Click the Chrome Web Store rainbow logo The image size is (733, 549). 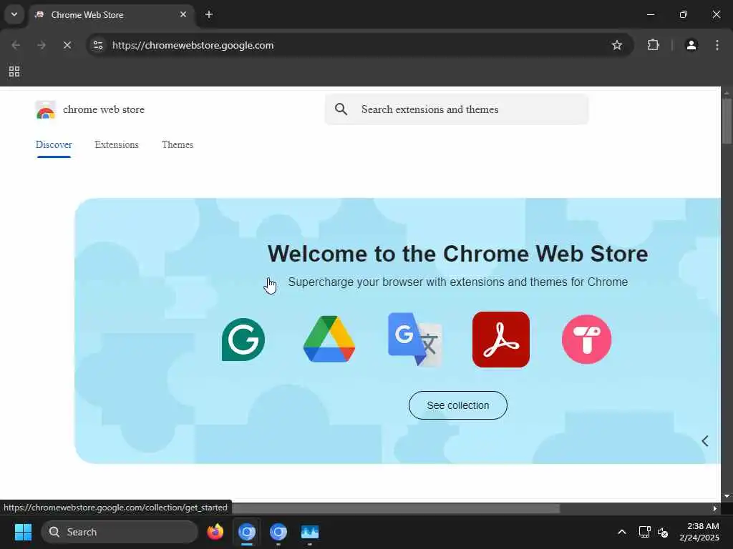45,109
